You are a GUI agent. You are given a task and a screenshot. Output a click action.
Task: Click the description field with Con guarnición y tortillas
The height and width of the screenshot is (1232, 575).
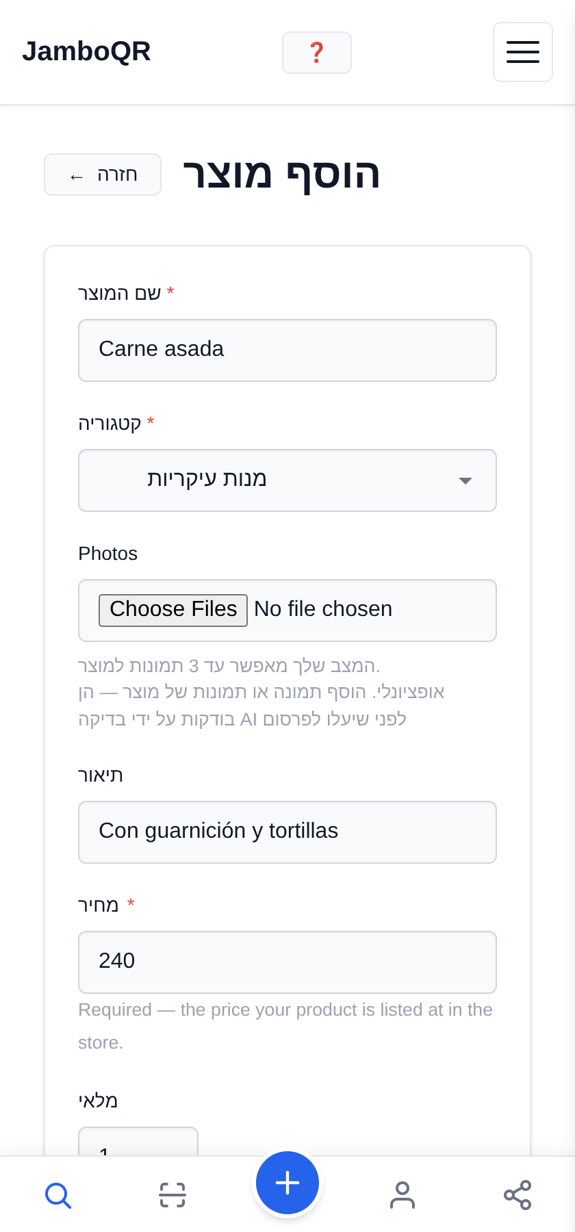coord(287,832)
